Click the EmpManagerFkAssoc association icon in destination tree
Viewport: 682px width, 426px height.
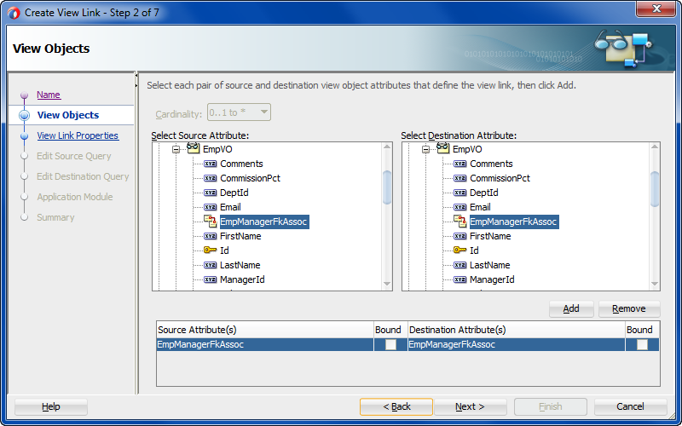click(459, 222)
